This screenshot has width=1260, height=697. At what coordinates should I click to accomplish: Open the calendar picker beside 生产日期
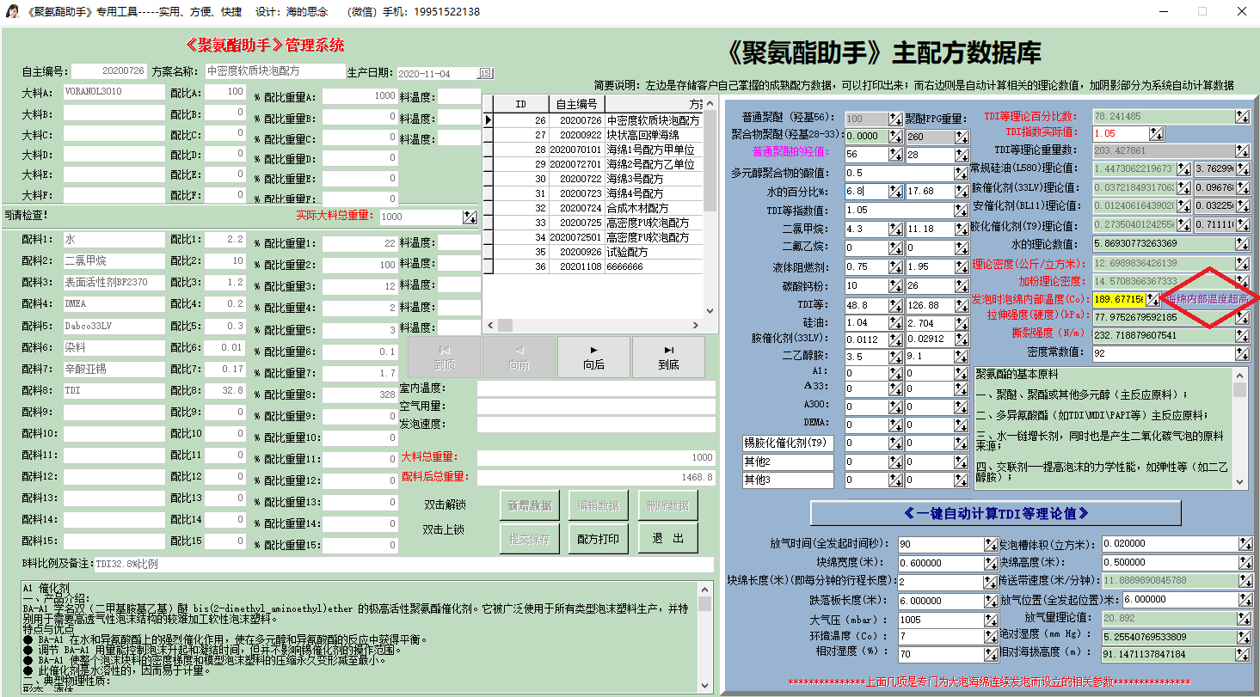coord(485,73)
